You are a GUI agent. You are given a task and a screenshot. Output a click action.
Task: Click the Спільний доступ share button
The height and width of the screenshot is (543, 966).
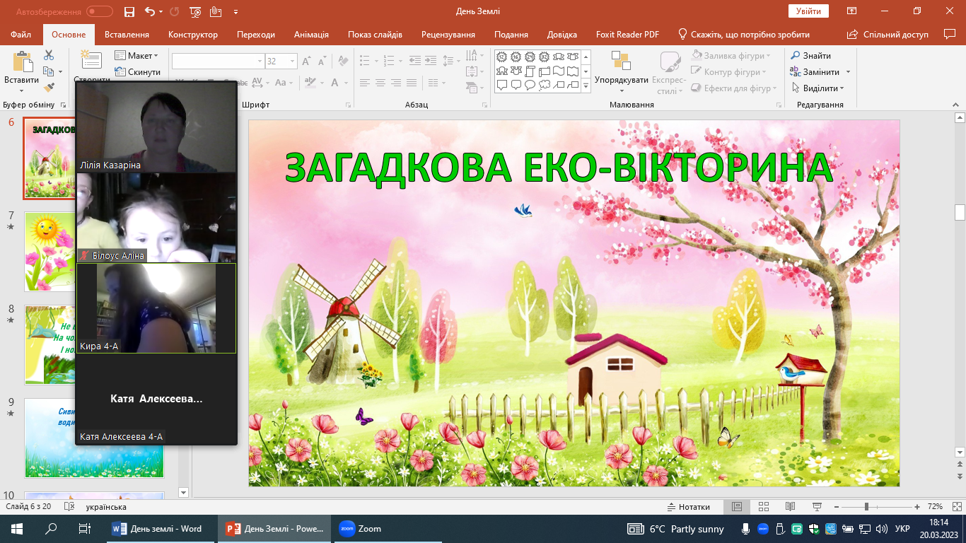pos(888,35)
